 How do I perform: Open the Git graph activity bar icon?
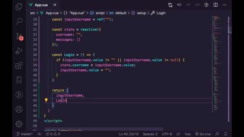click(x=19, y=95)
